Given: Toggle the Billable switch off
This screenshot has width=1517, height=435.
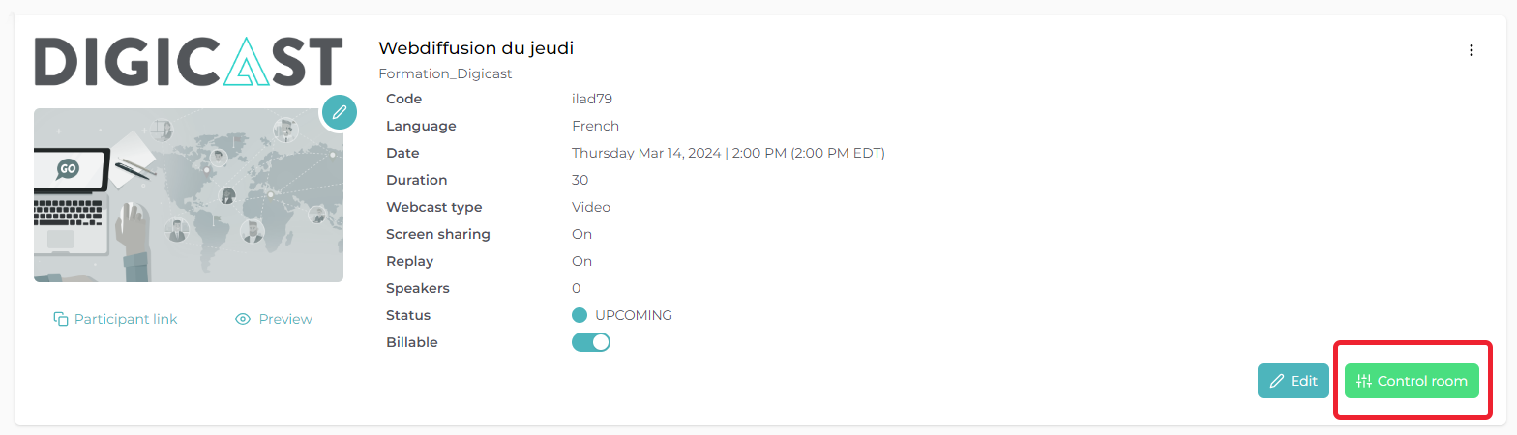Looking at the screenshot, I should point(591,342).
